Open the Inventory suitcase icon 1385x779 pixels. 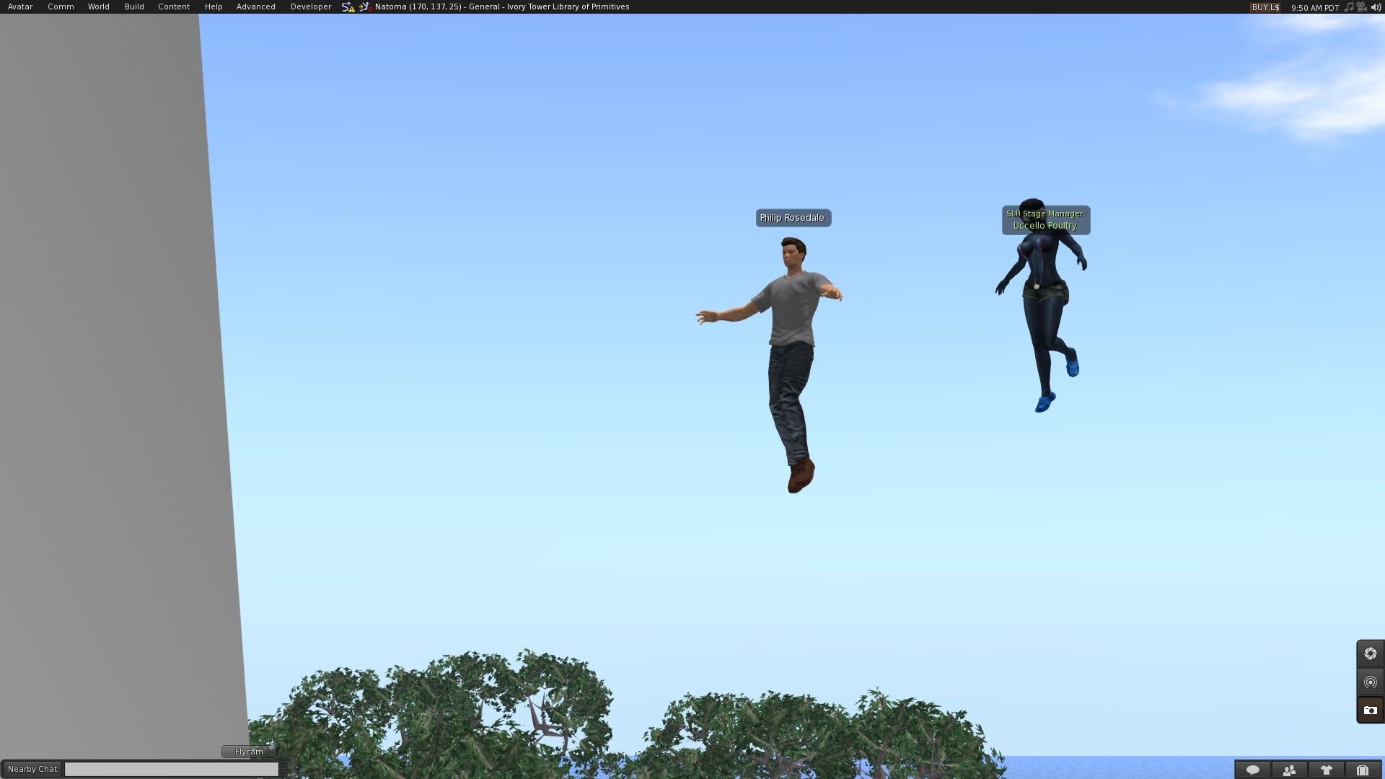[x=1362, y=770]
